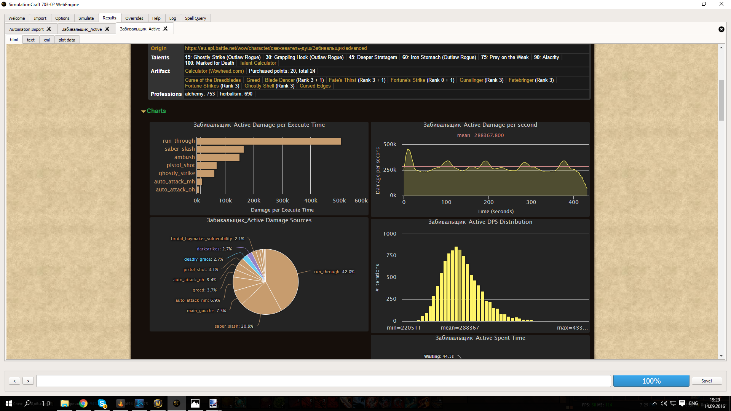Image resolution: width=731 pixels, height=411 pixels.
Task: Open the Options tab
Action: click(62, 18)
